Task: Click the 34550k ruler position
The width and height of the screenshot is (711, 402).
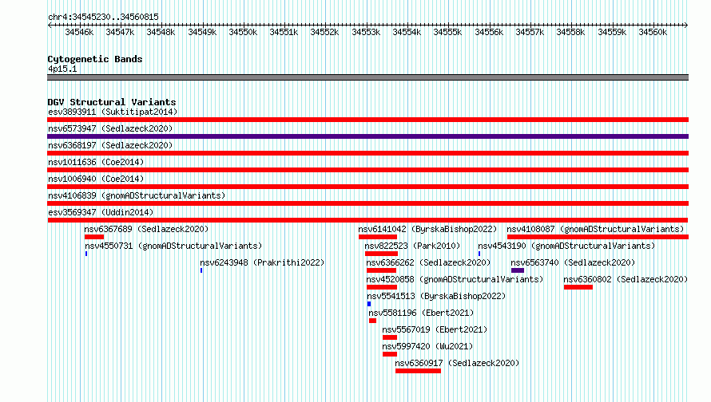Action: tap(243, 32)
